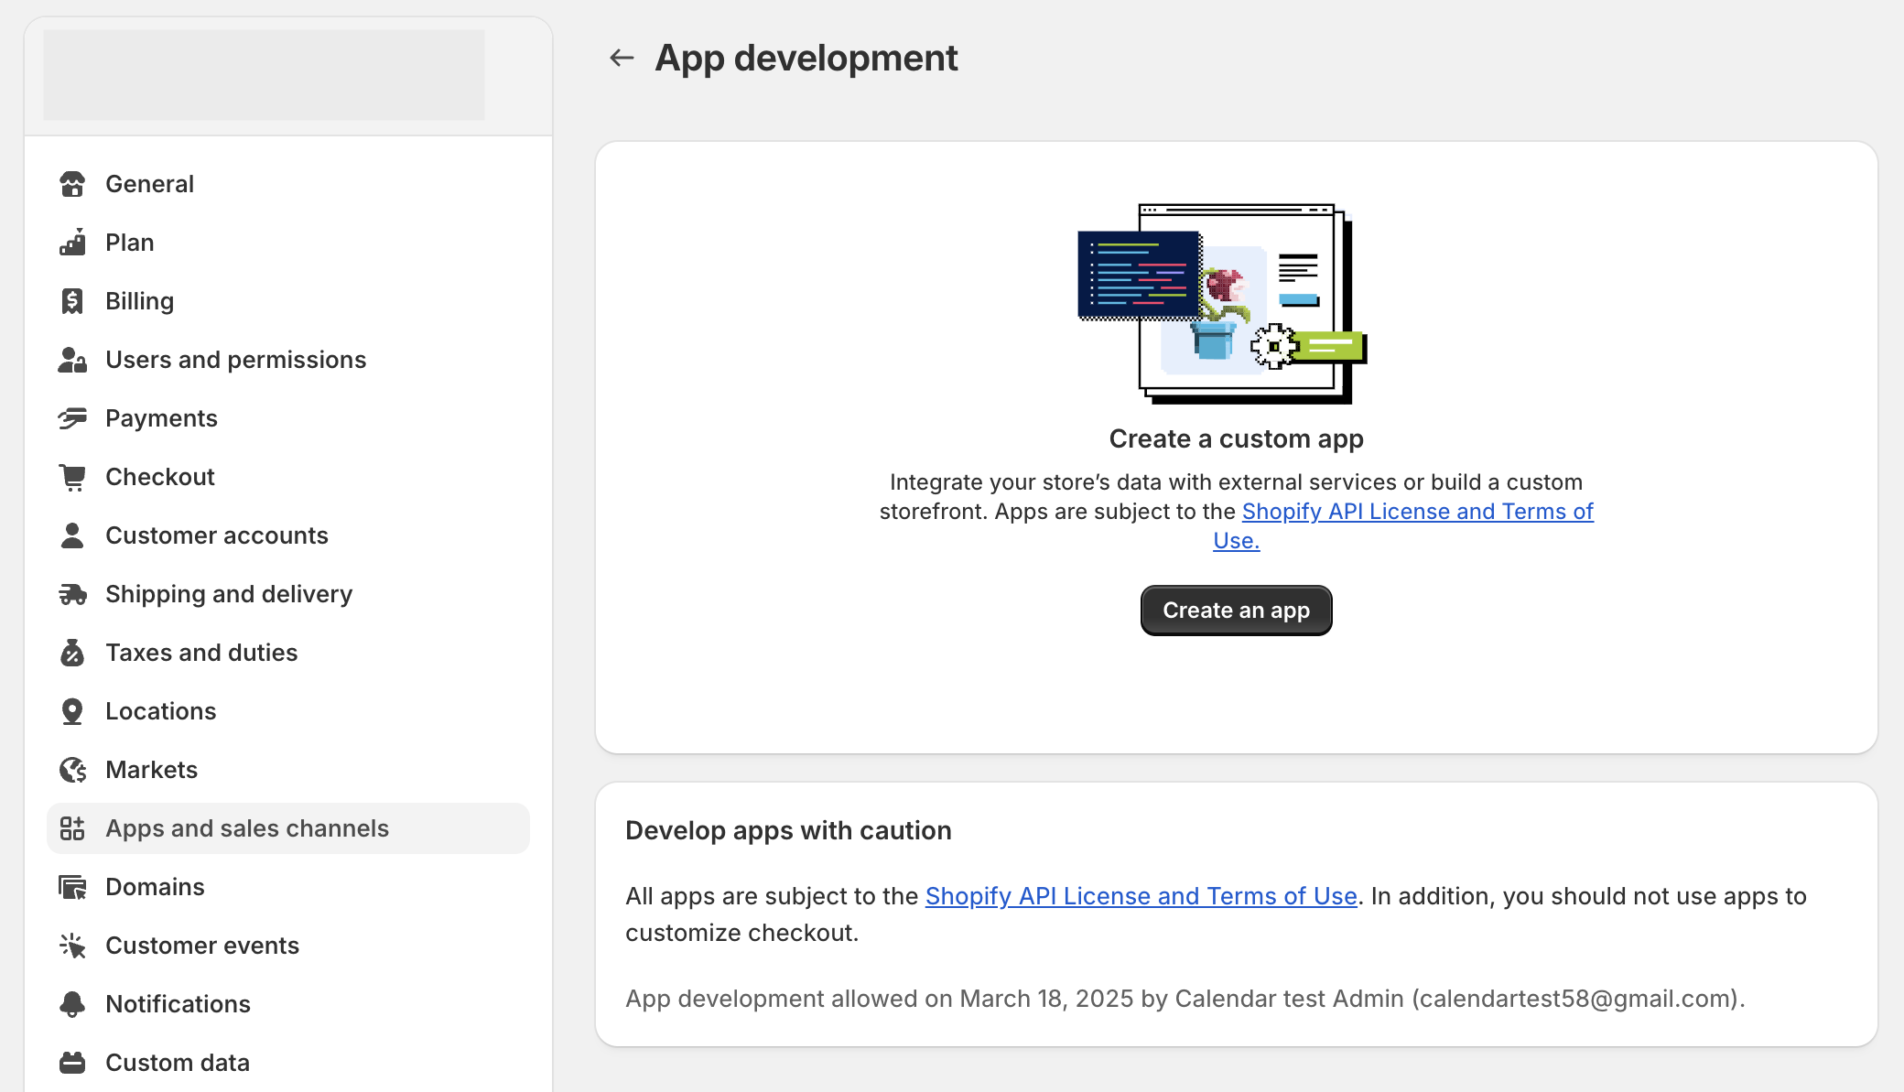Open General settings
This screenshot has height=1092, width=1904.
tap(288, 184)
